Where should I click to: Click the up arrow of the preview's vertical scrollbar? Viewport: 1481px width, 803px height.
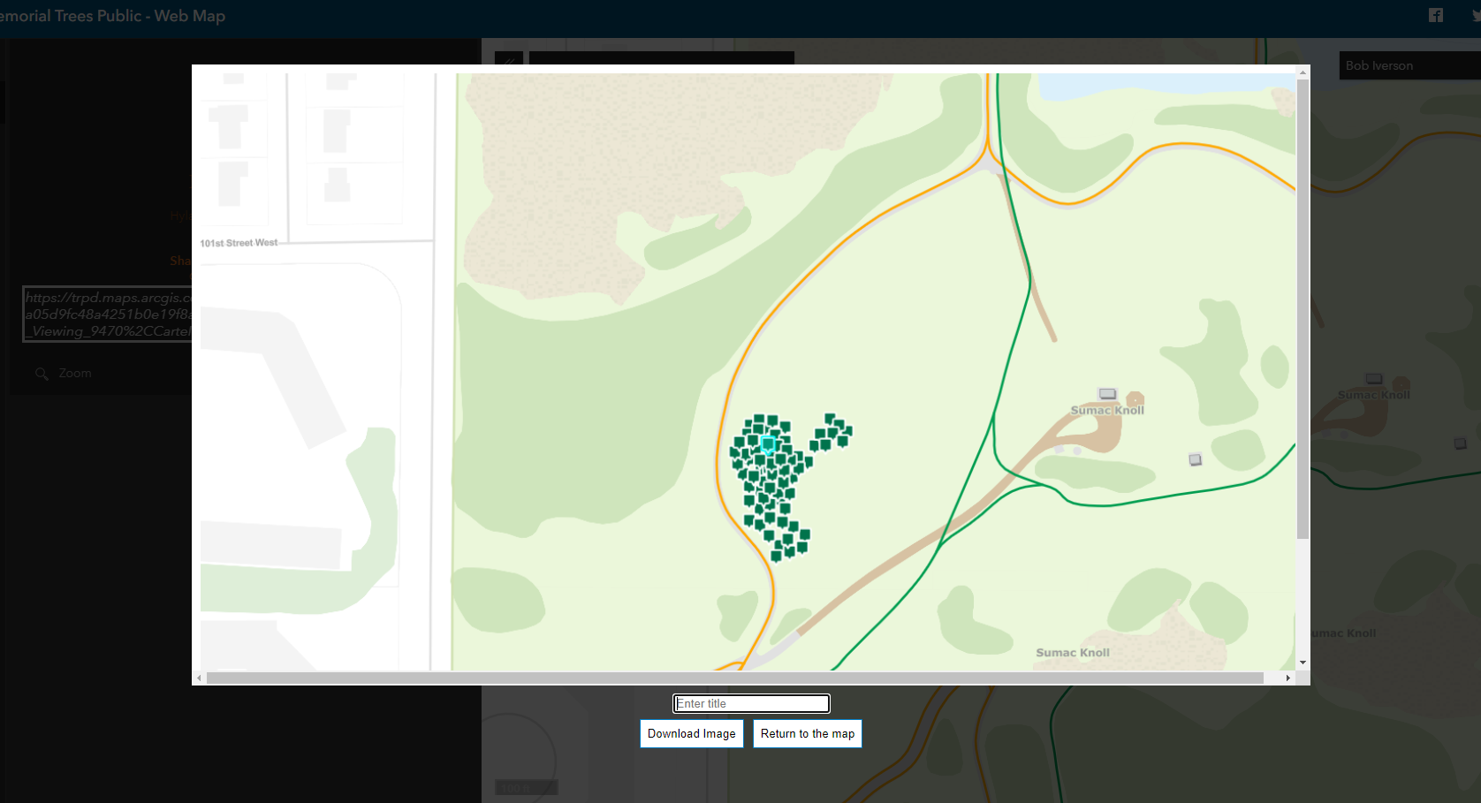click(1303, 72)
